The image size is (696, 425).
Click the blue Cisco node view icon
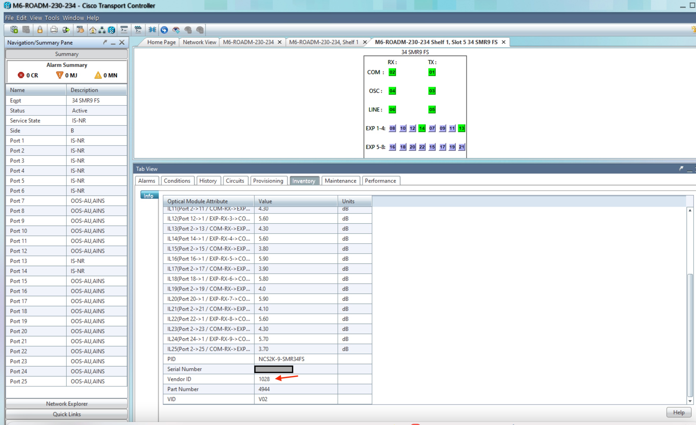coord(112,30)
